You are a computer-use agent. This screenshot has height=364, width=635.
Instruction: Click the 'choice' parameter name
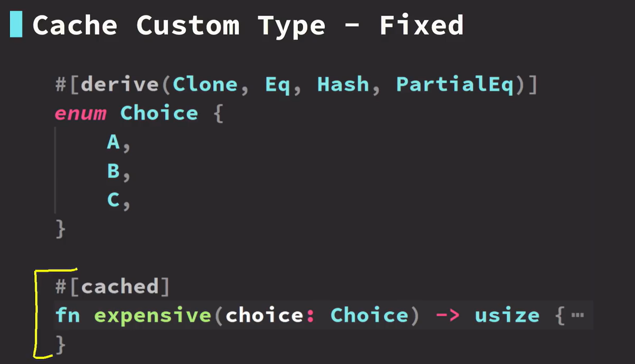[x=264, y=315]
